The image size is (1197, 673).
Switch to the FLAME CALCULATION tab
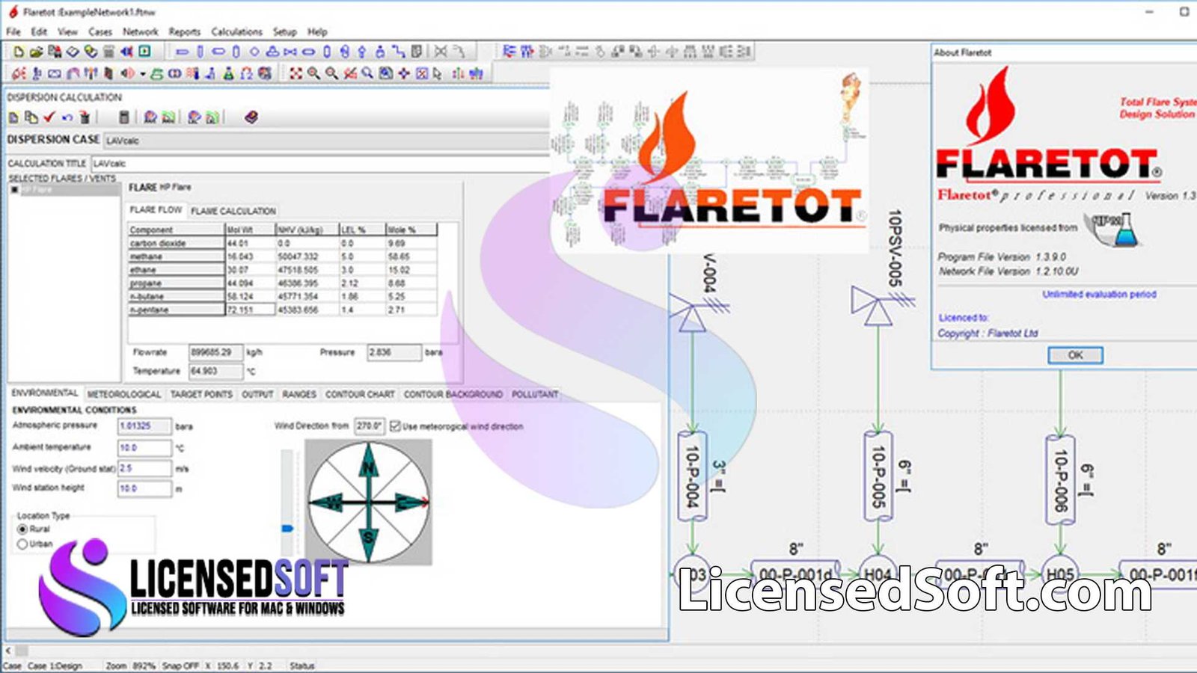233,211
